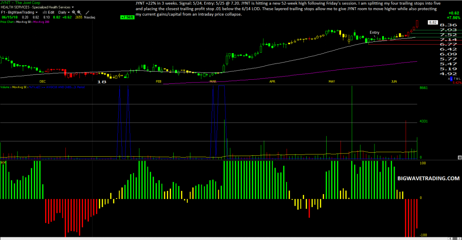Open the volume MovAvg 50 legend label

point(19,87)
